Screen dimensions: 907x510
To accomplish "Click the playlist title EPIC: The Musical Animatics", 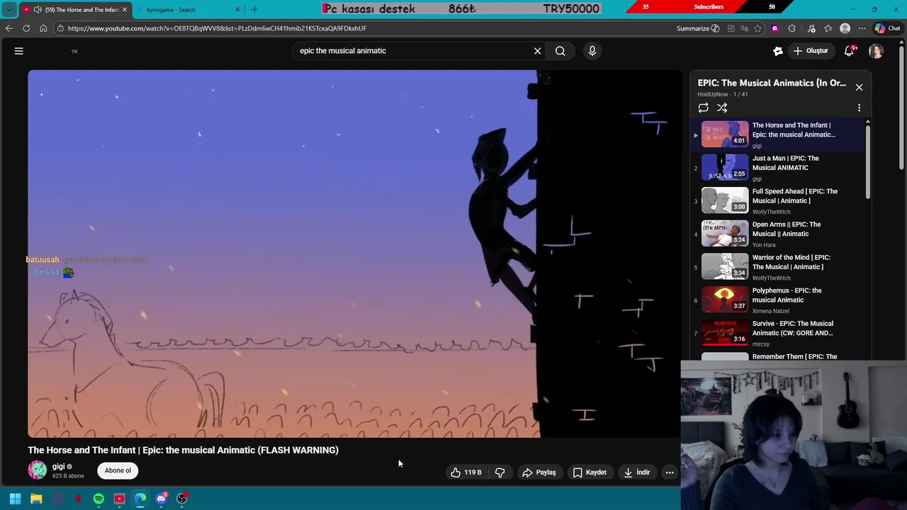I will point(772,83).
